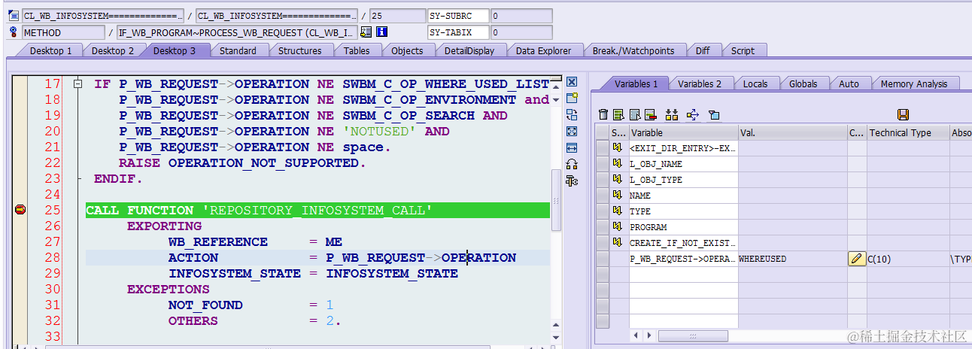Select the row selector for NAME variable

[602, 195]
